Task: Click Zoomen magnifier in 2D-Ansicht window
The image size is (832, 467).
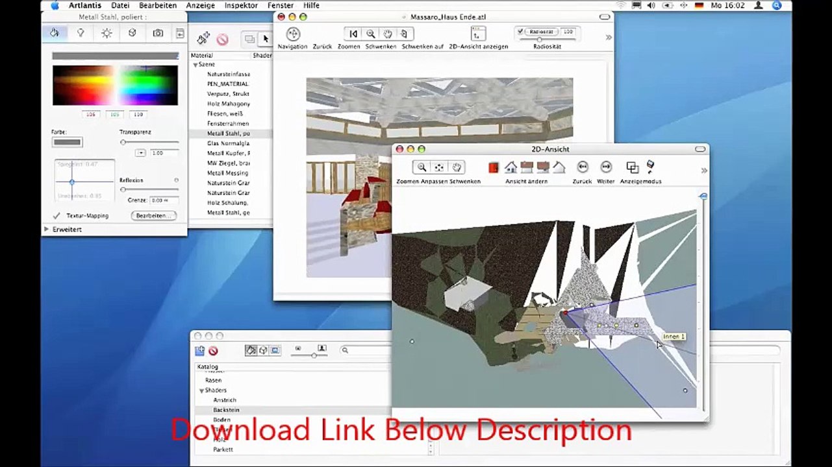Action: tap(422, 167)
